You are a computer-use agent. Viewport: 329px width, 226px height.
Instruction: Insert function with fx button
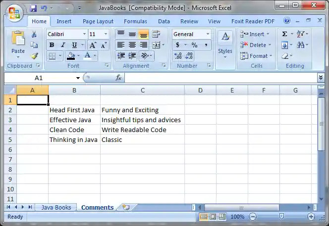(x=118, y=78)
